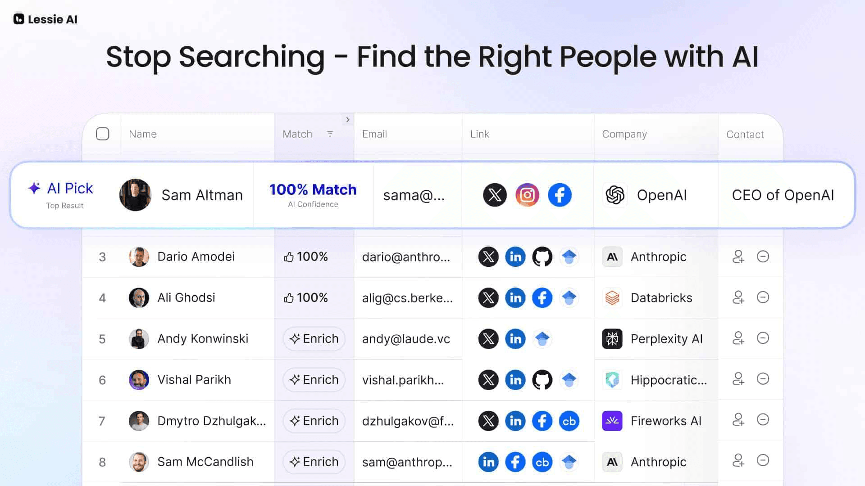This screenshot has width=865, height=486.
Task: Click the Company column header
Action: click(624, 134)
